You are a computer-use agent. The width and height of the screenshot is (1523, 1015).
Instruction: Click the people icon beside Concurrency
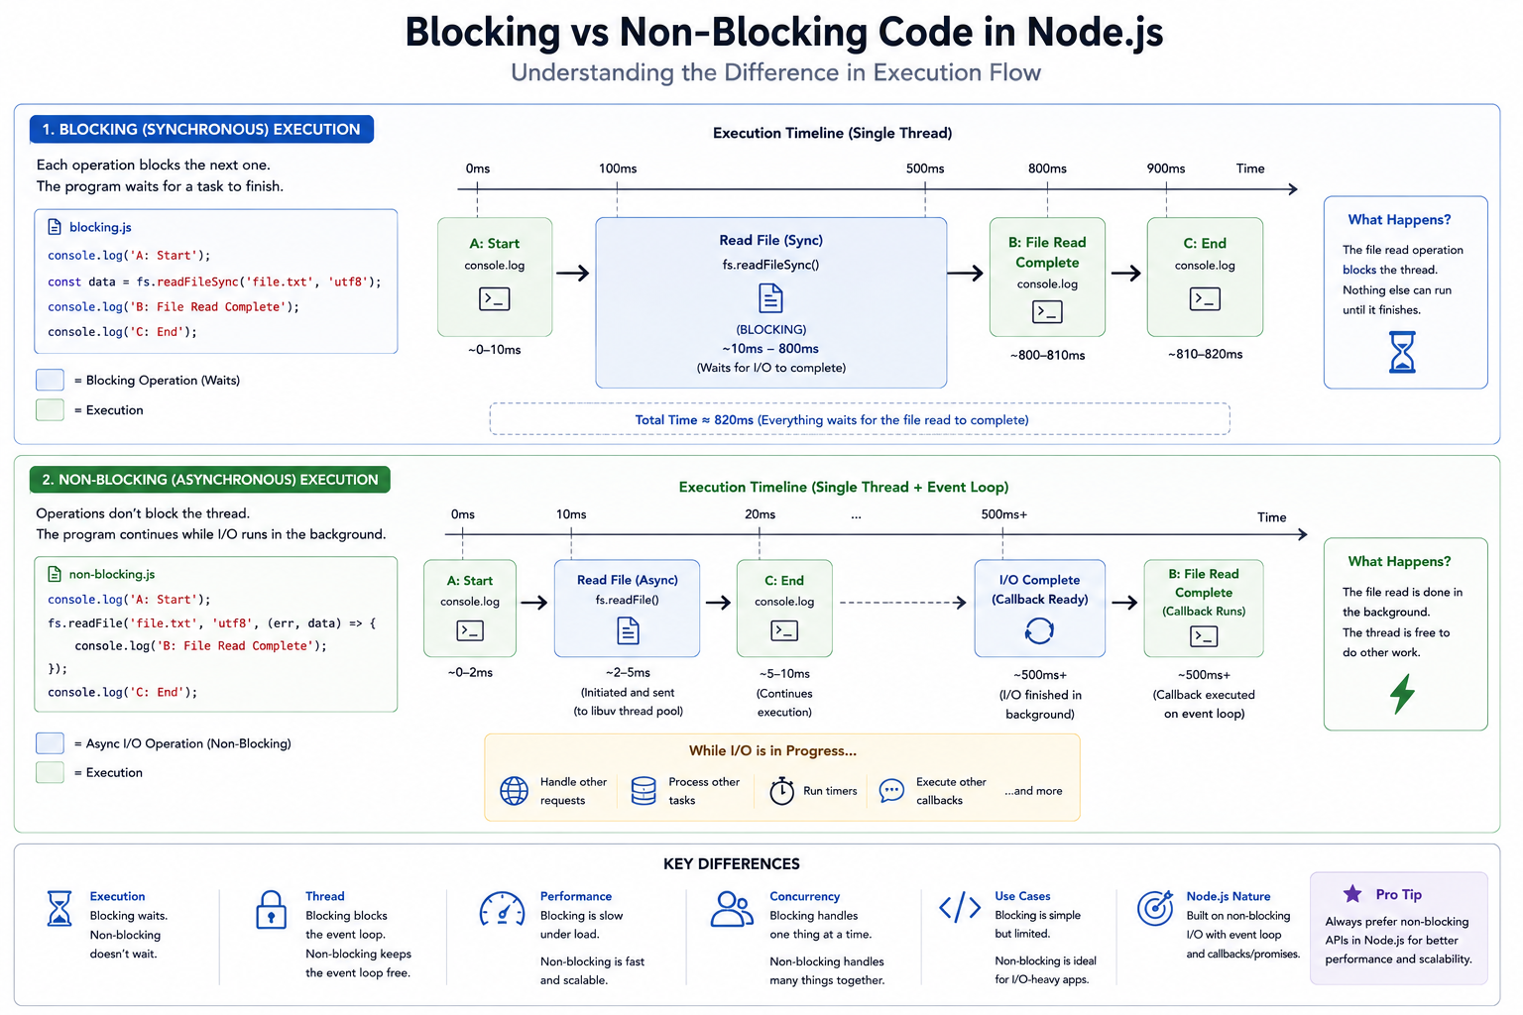732,908
